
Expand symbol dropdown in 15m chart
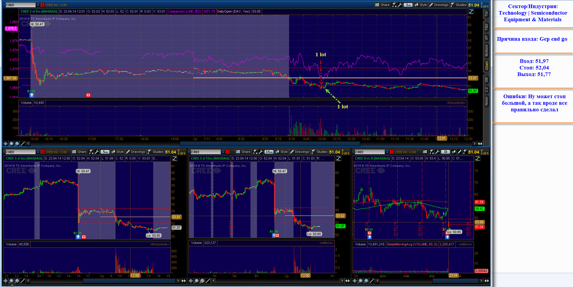point(223,152)
